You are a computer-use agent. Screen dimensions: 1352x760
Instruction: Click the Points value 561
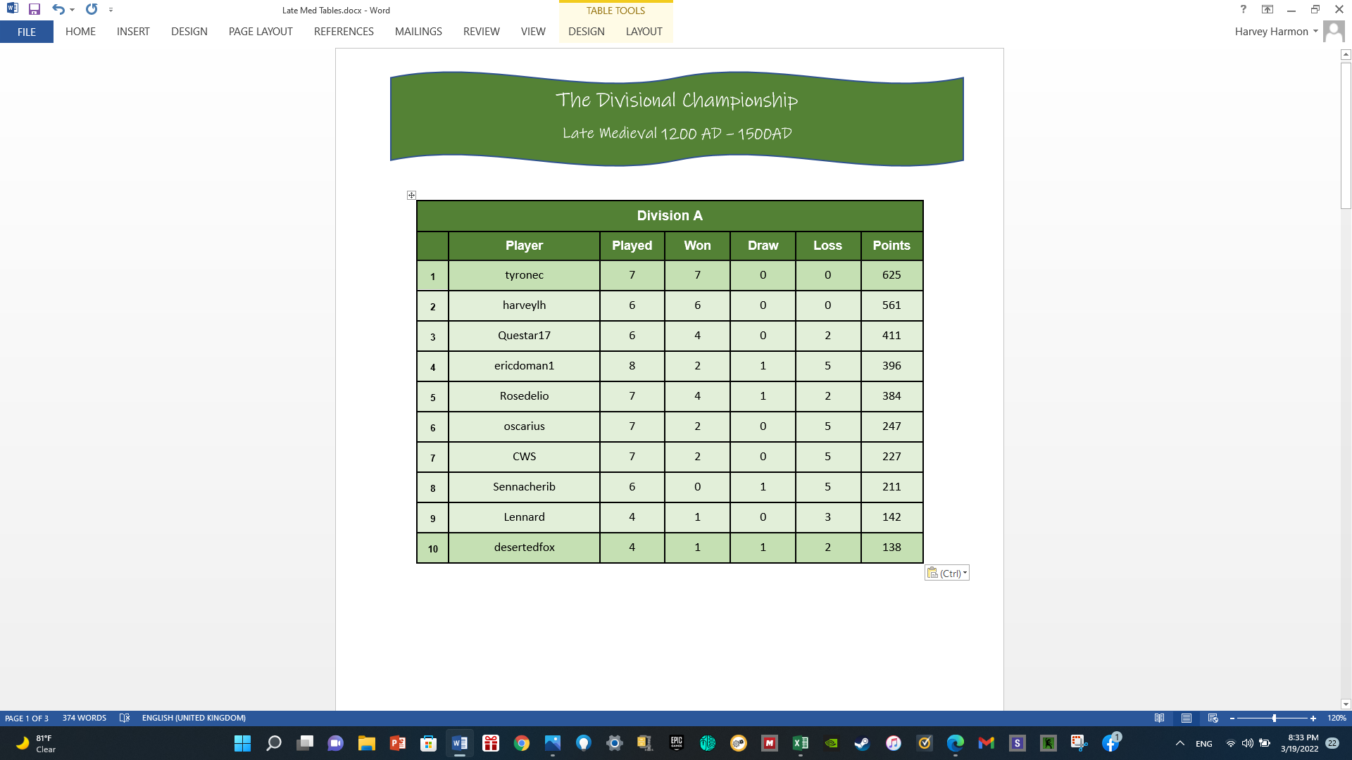point(891,305)
